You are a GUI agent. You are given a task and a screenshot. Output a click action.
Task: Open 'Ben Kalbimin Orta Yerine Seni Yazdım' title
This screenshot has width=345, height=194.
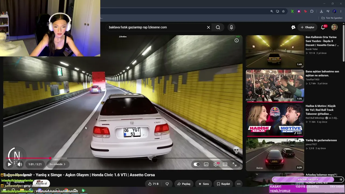(x=322, y=41)
